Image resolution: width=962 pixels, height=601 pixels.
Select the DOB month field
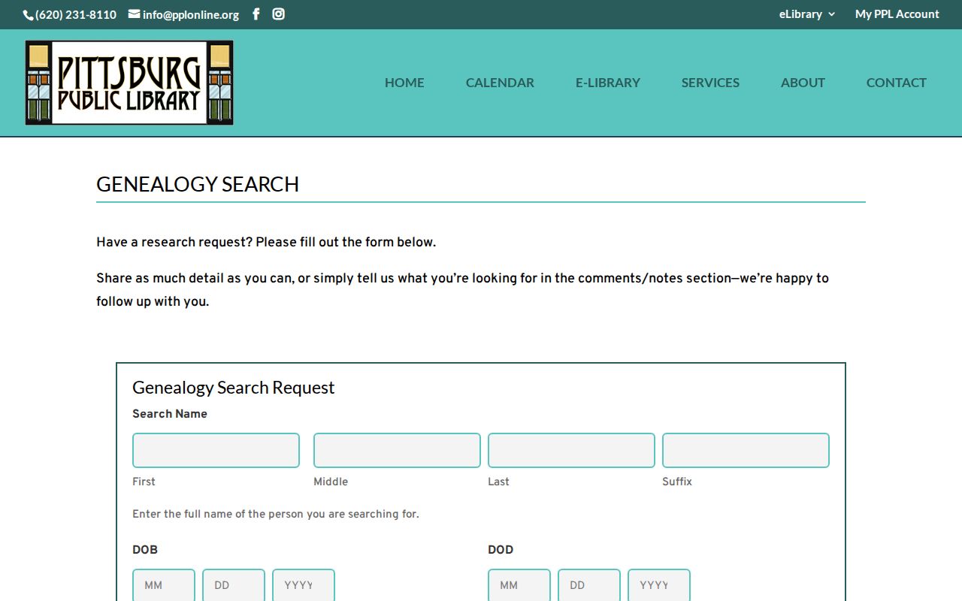point(164,585)
